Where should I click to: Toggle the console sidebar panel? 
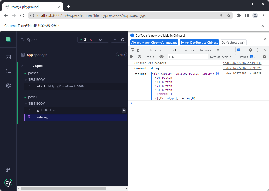[x=132, y=57]
